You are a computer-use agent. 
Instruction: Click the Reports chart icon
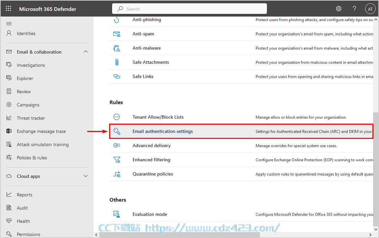[x=9, y=194]
